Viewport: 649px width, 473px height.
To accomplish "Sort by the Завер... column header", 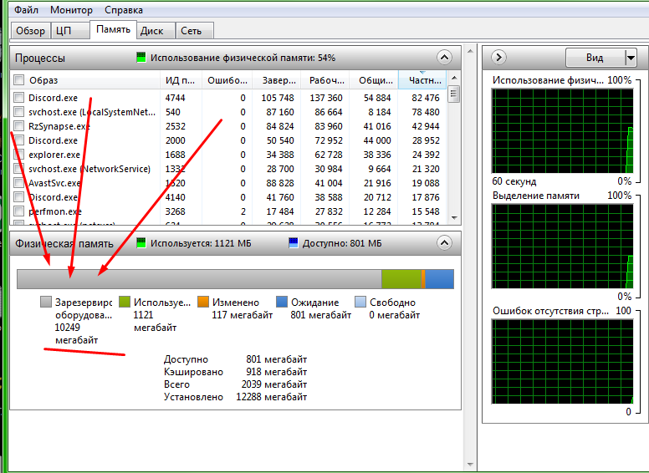I will (277, 80).
